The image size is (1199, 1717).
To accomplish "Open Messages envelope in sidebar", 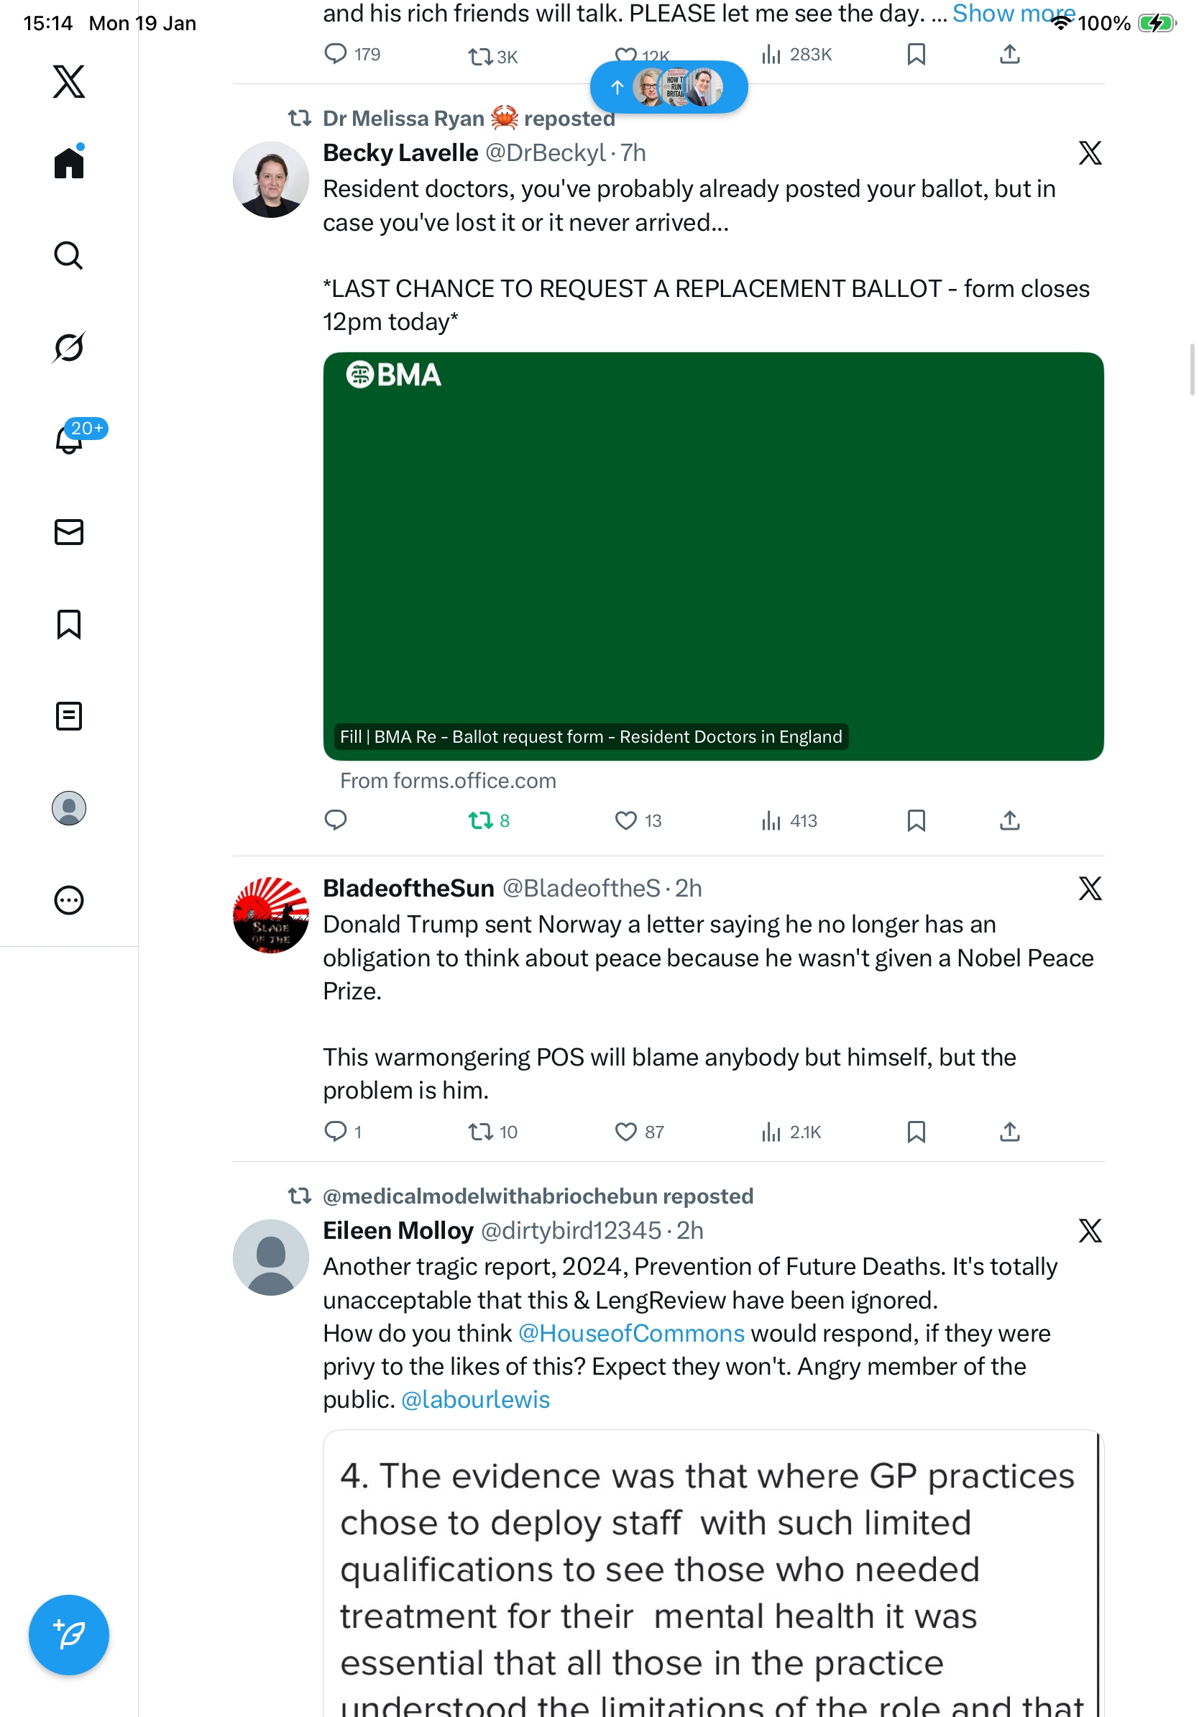I will tap(69, 533).
